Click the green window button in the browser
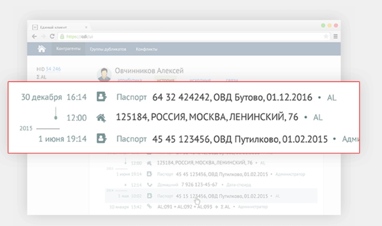 (x=323, y=25)
